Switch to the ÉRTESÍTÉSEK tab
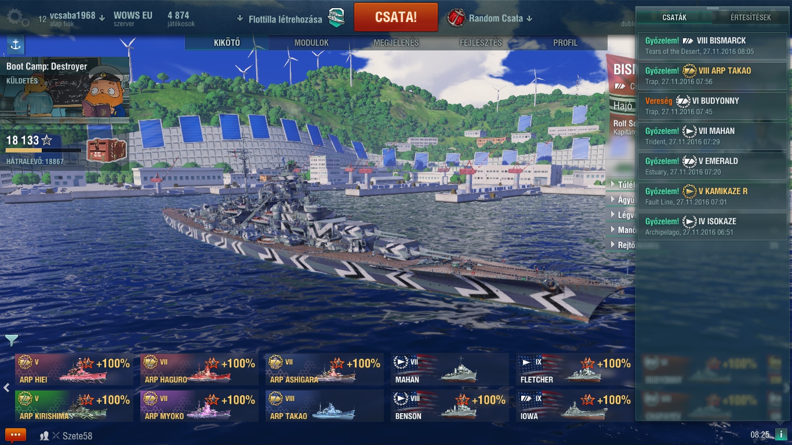 750,17
